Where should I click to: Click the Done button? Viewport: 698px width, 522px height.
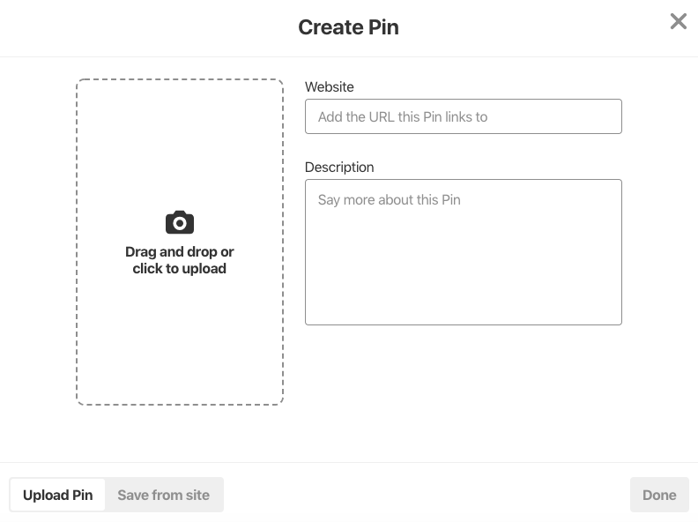tap(659, 495)
